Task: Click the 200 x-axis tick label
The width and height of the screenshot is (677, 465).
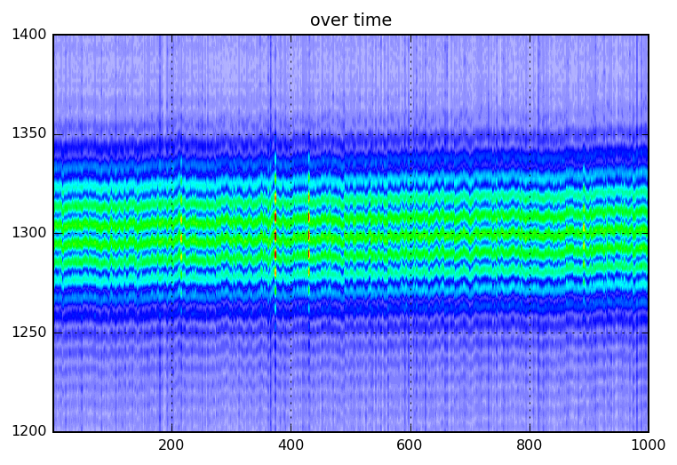Action: click(x=171, y=446)
